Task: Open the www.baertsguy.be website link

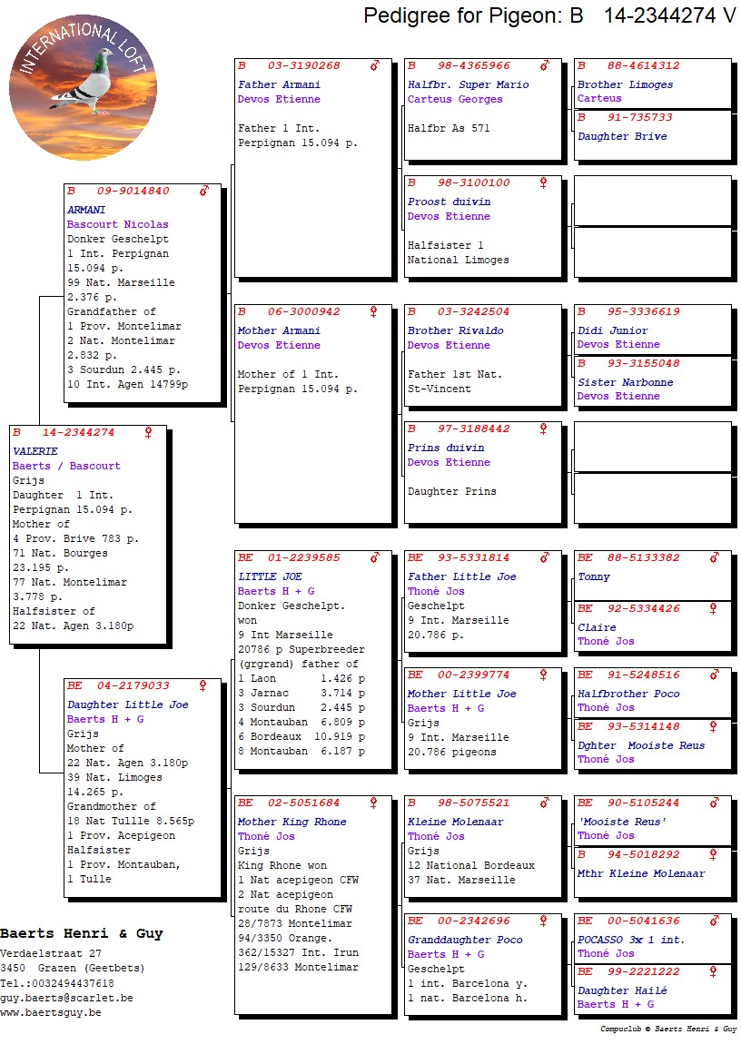Action: (50, 1012)
